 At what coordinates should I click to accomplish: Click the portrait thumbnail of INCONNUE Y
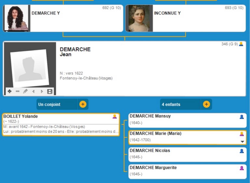pos(139,18)
